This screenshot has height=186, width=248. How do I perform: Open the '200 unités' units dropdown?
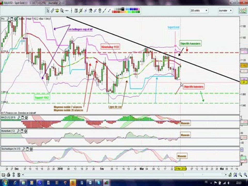point(199,10)
